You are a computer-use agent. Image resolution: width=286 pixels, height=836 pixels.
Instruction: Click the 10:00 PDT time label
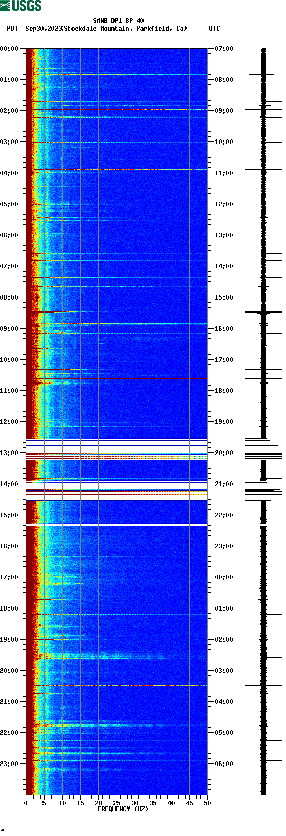[9, 360]
